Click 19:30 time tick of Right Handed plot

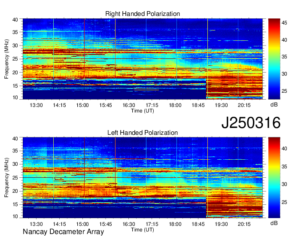(221, 105)
